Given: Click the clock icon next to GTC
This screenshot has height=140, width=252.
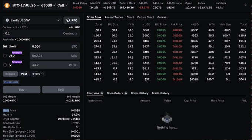Looking at the screenshot, I should (x=33, y=74).
